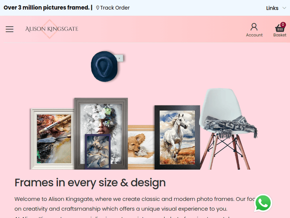Viewport: 290px width, 218px height.
Task: Click the paintbrush artwork in white frame
Action: click(53, 139)
